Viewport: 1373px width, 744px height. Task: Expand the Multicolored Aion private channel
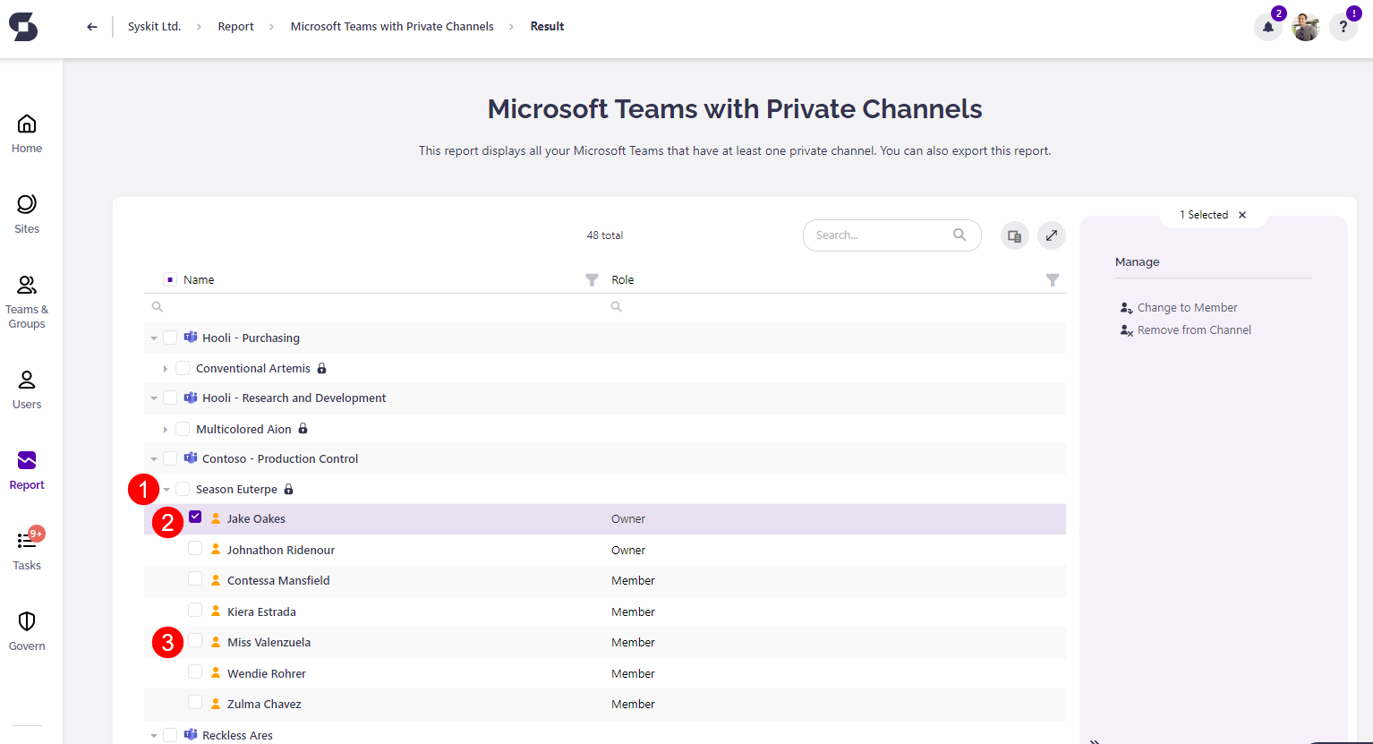166,428
